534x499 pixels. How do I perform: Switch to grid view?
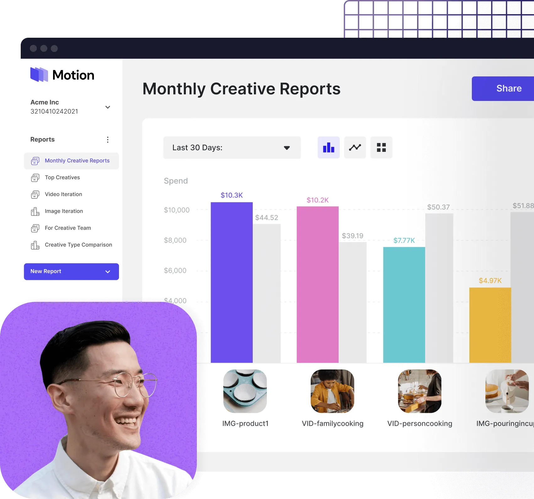pyautogui.click(x=381, y=147)
